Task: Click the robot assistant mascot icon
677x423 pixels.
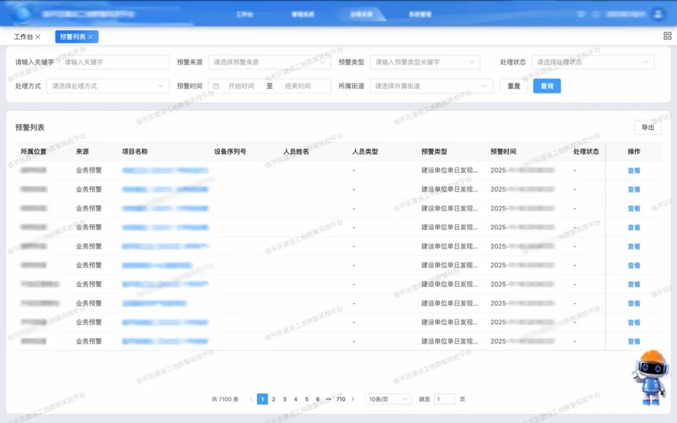Action: [649, 377]
